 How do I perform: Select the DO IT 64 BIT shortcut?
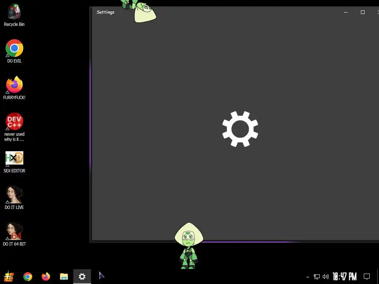(x=14, y=234)
